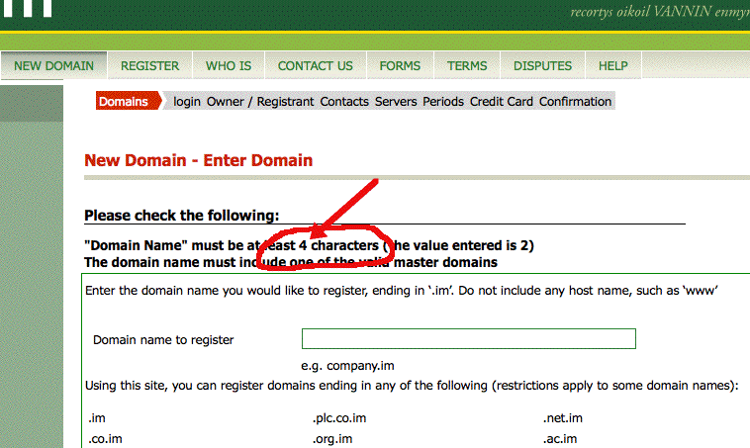This screenshot has width=750, height=448.
Task: Open the CONTACT US page
Action: [x=315, y=66]
